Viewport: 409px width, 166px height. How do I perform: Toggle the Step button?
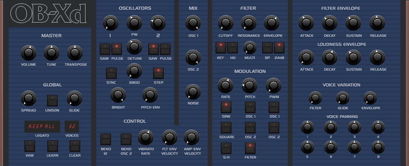158,73
